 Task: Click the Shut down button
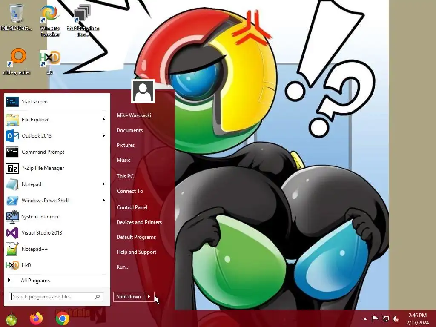[129, 297]
